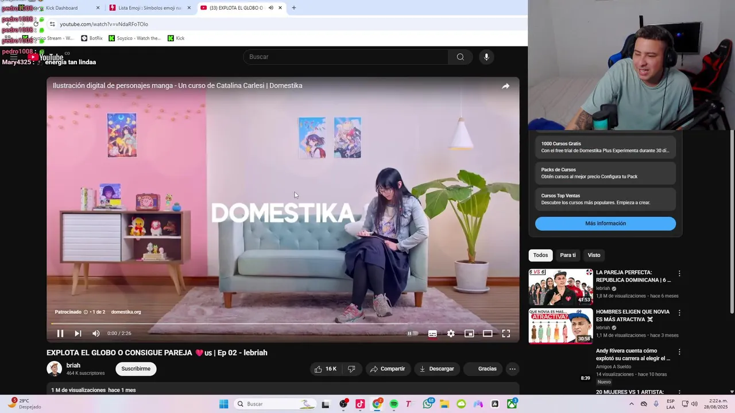Open options menu for Andy Rivera video
This screenshot has width=735, height=413.
[x=679, y=352]
